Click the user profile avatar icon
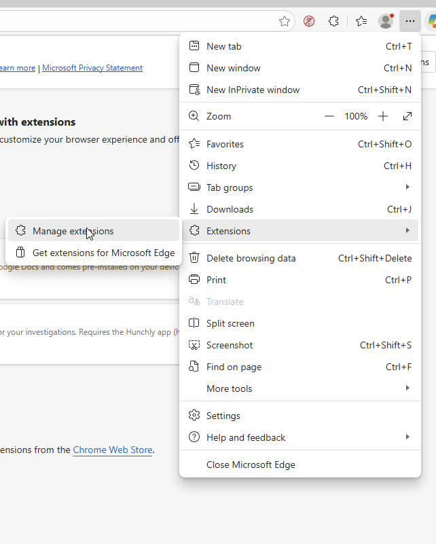 386,21
